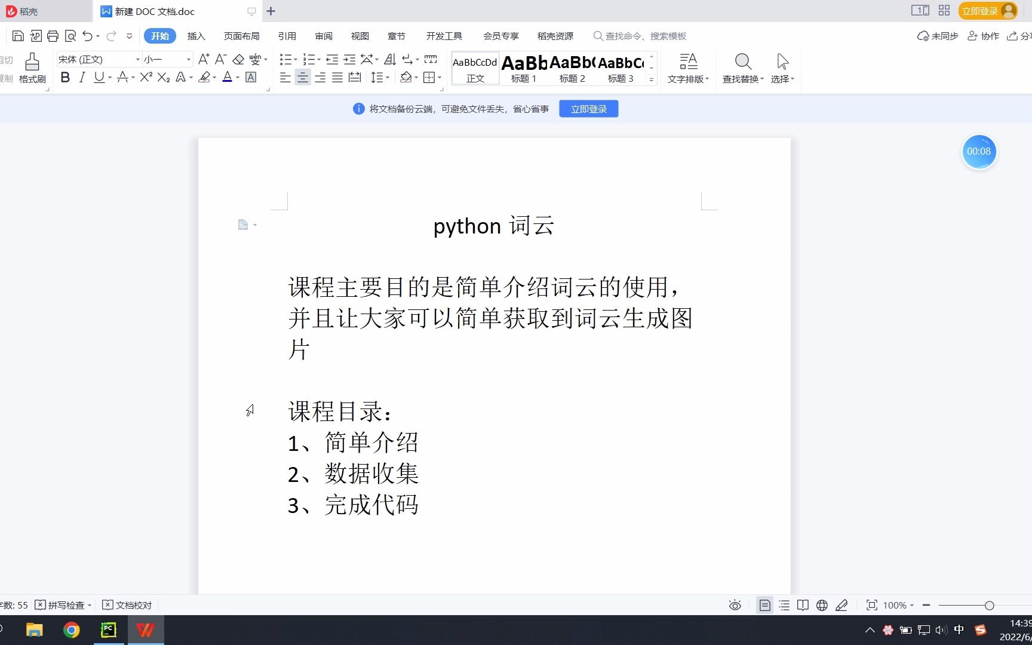Clear formatting with the eraser icon

[238, 59]
